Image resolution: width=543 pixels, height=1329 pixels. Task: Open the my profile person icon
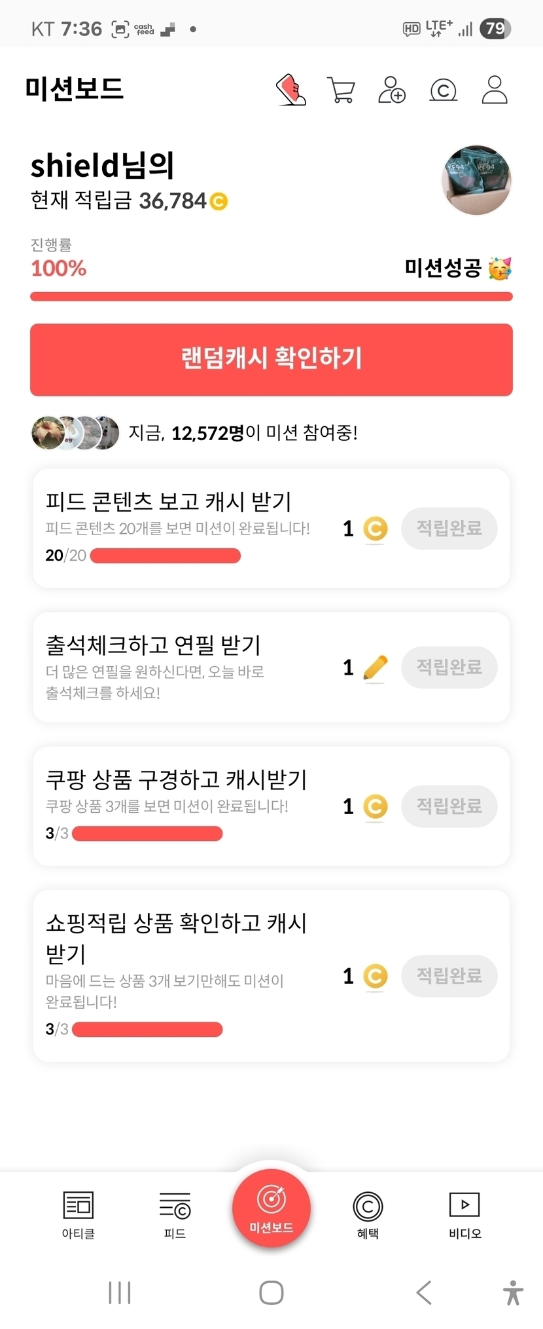(495, 90)
